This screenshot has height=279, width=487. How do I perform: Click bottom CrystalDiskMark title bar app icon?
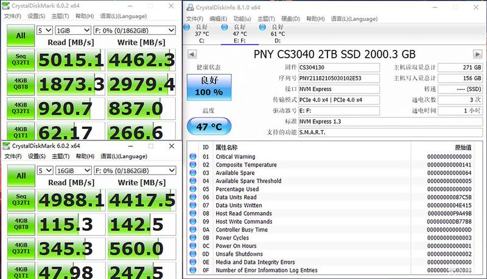point(6,146)
